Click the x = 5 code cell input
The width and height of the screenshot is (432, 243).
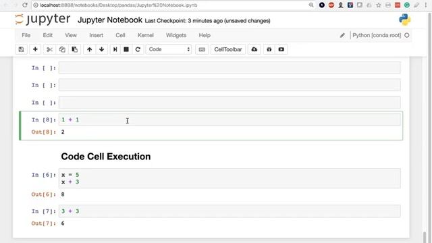pos(230,178)
